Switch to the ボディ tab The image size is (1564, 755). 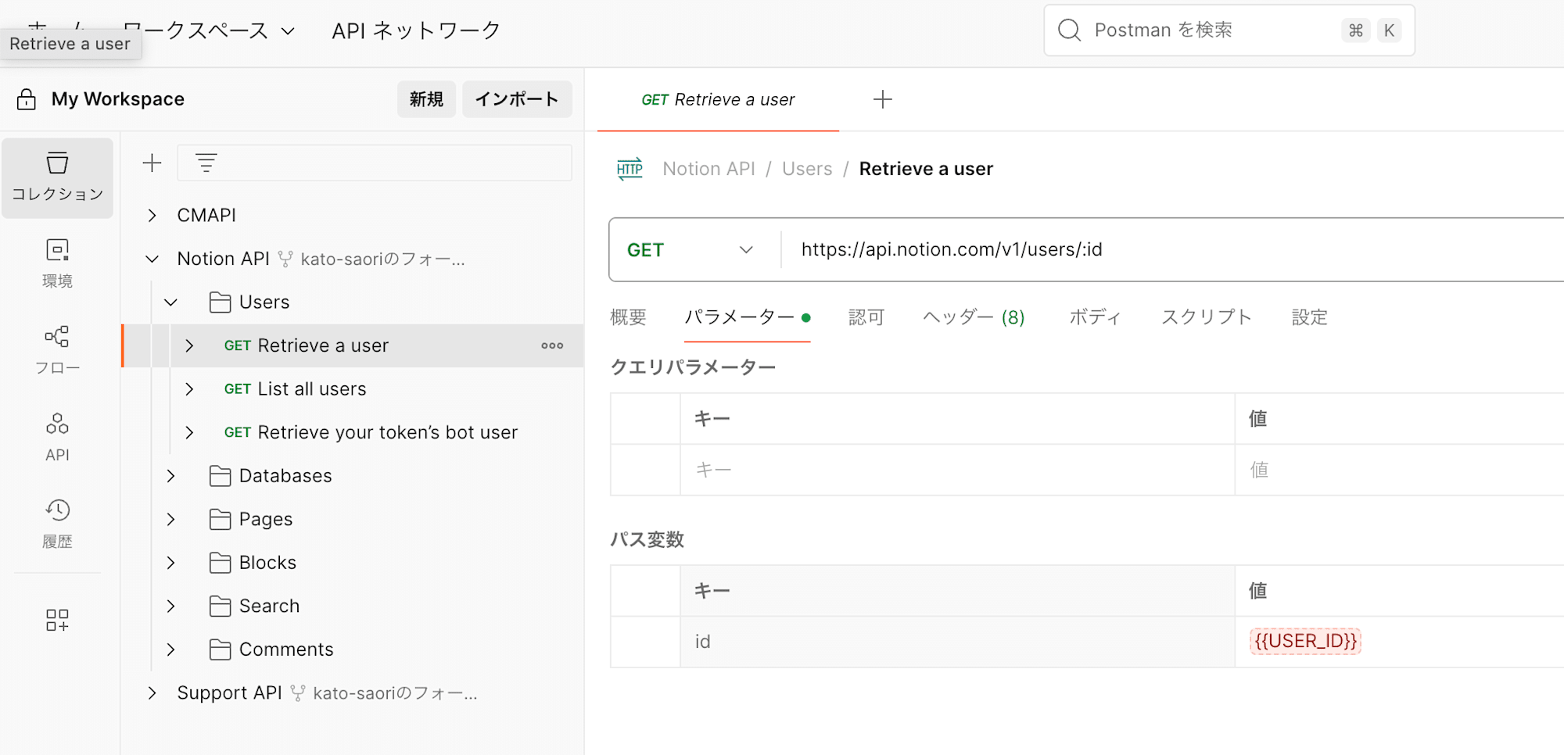coord(1095,317)
